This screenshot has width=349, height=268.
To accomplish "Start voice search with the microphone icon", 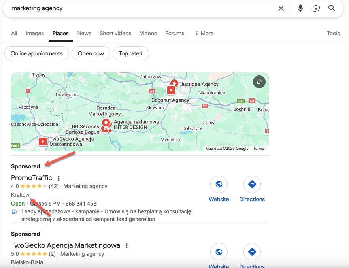I will [x=300, y=8].
